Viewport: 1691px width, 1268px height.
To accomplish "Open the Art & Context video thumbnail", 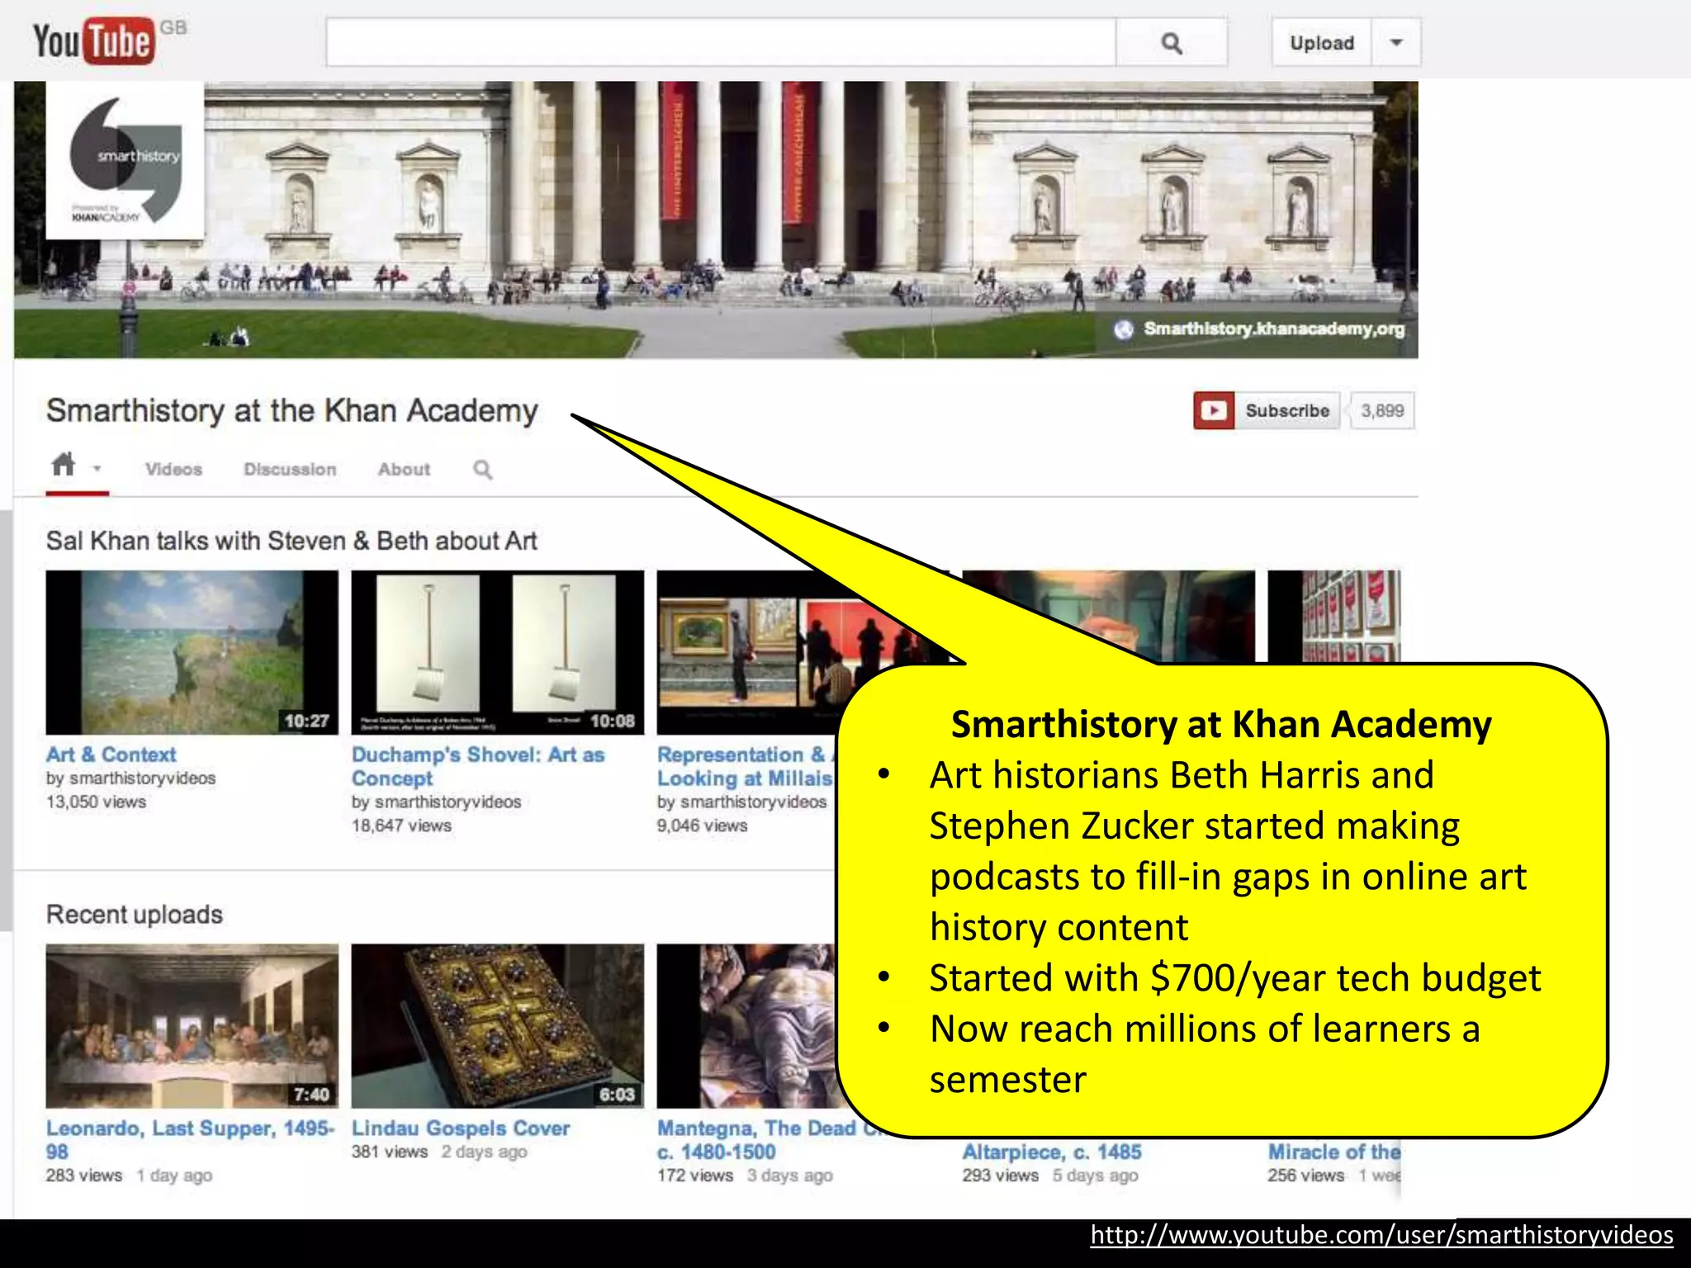I will click(x=192, y=652).
